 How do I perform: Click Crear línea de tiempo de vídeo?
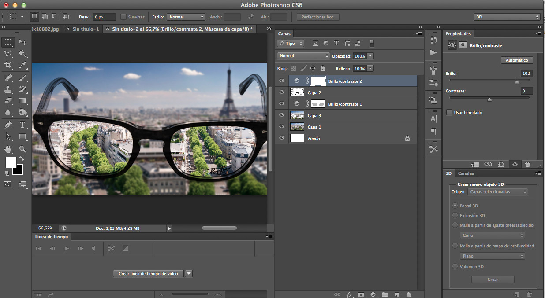(148, 274)
